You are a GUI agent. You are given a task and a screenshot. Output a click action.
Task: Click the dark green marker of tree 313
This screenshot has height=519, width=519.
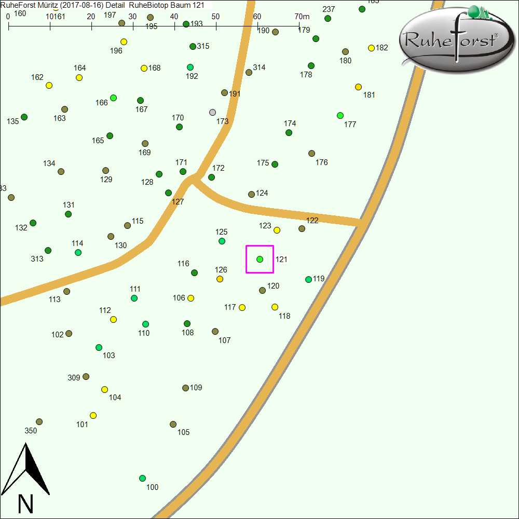[x=48, y=250]
